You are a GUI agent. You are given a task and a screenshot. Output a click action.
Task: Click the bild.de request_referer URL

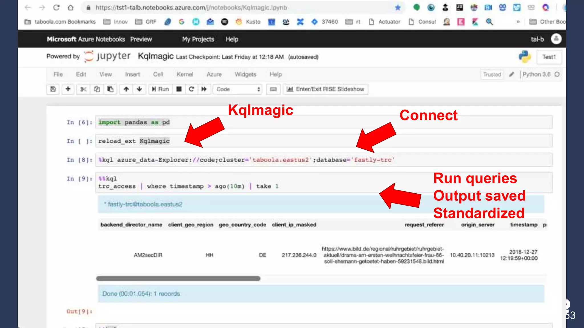(383, 255)
